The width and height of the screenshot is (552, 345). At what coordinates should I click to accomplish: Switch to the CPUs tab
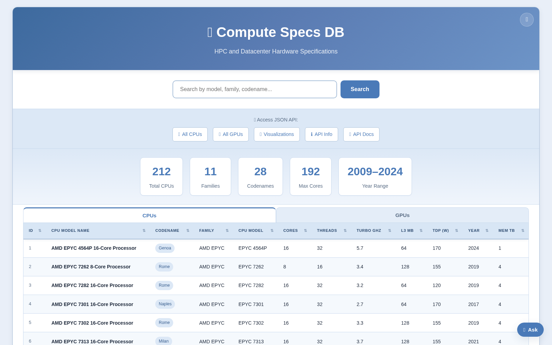point(149,215)
